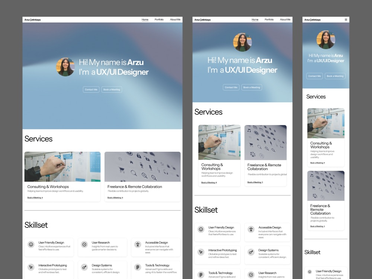Click Skillset heading in wide desktop mockup

(36, 225)
